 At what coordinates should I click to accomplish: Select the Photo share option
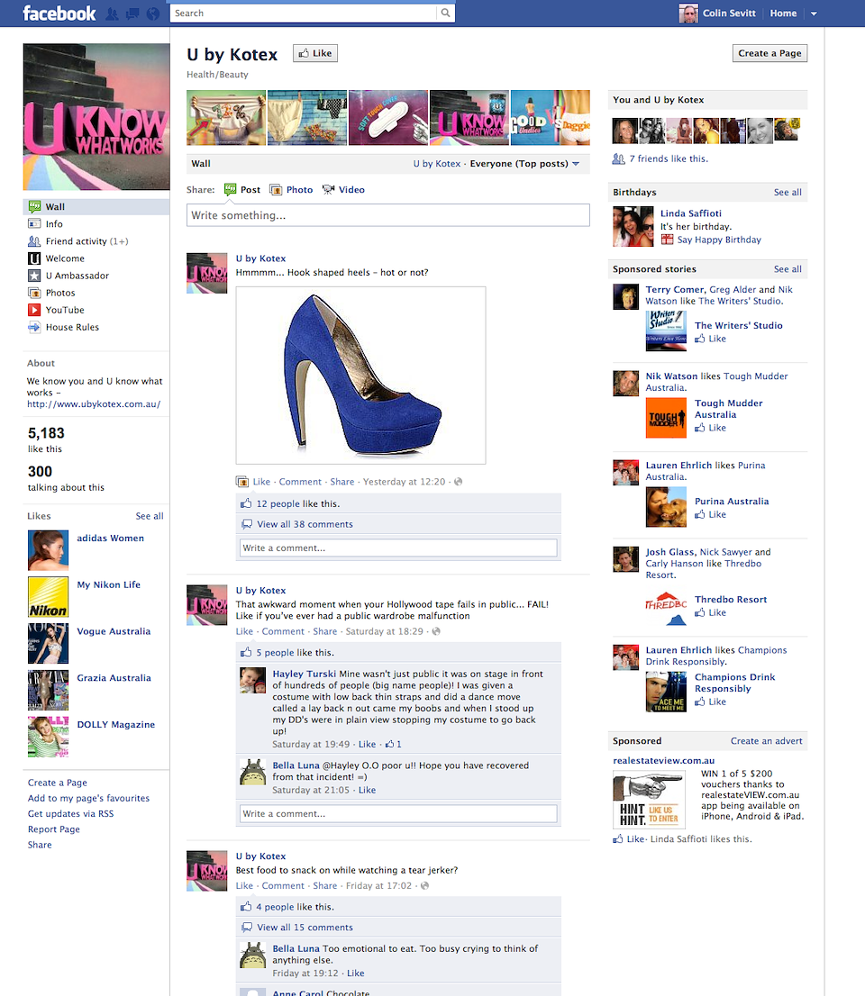coord(291,189)
